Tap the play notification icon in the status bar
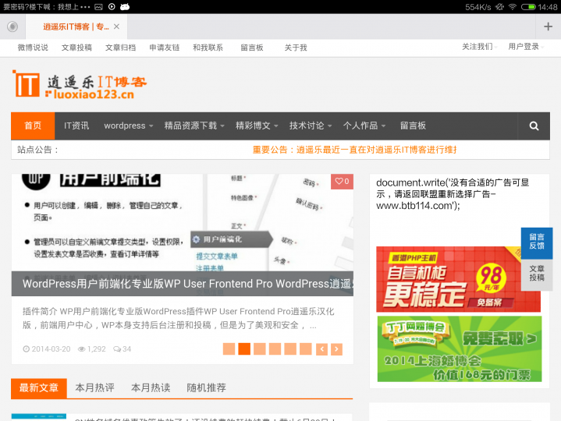 pyautogui.click(x=112, y=7)
